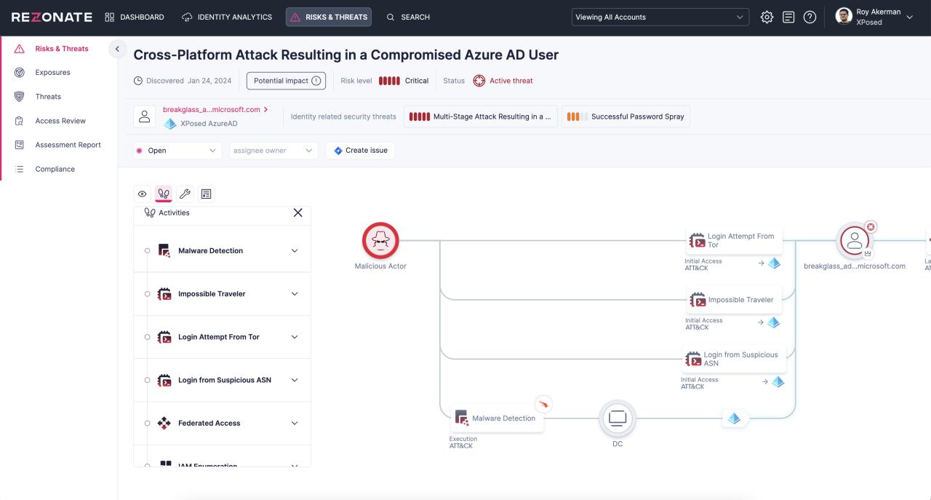Image resolution: width=931 pixels, height=500 pixels.
Task: Click the falcon badge on Malware Detection card
Action: tap(543, 403)
